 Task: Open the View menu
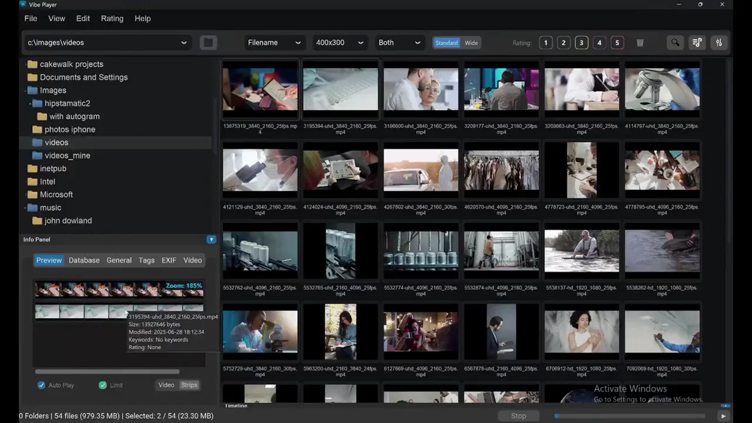tap(56, 18)
